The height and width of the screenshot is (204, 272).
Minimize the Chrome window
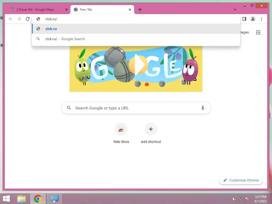coord(245,6)
